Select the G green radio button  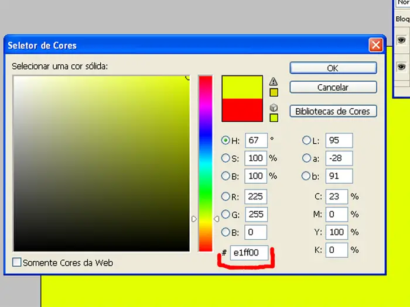225,214
